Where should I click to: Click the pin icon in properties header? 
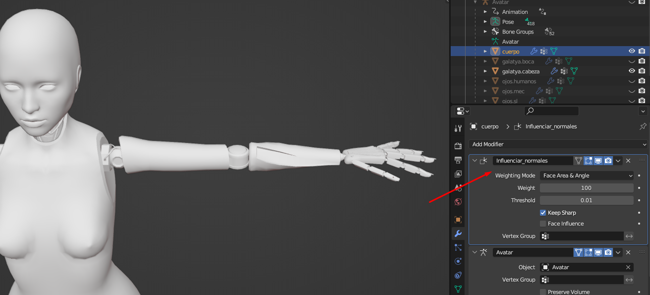(x=643, y=126)
